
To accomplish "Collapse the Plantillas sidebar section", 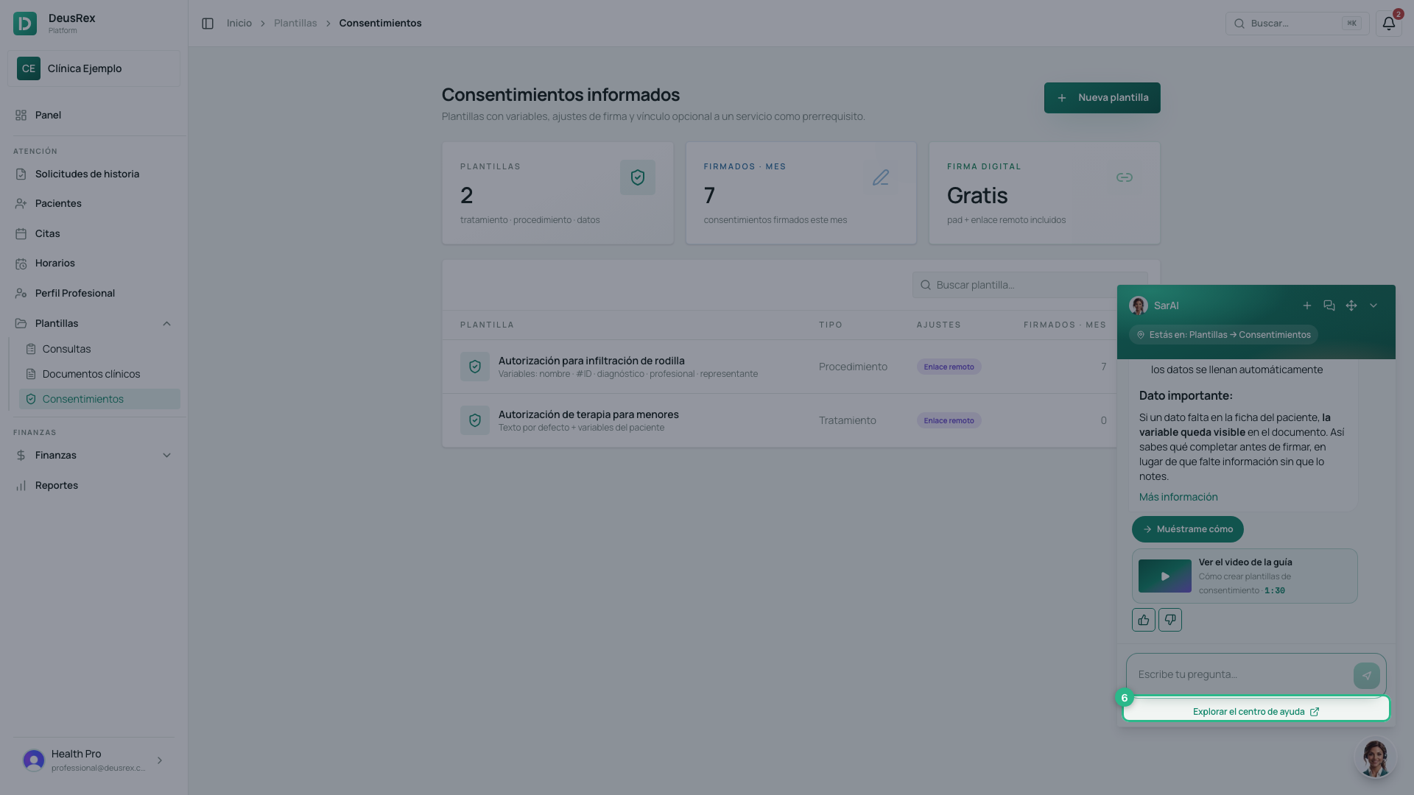I will click(x=166, y=324).
